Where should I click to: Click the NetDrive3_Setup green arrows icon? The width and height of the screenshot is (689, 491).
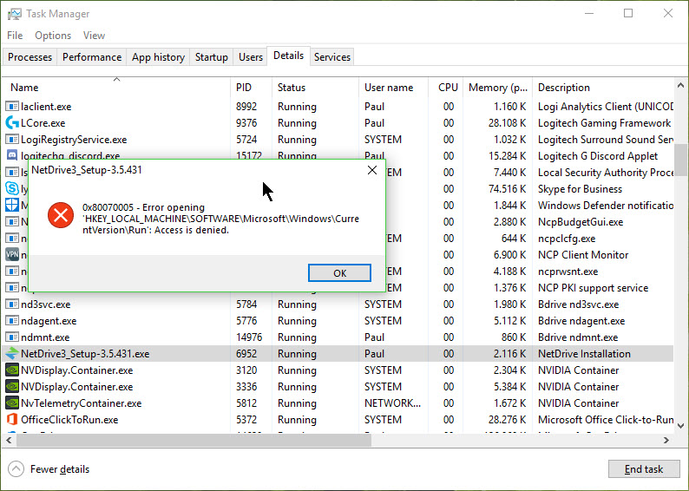pos(12,354)
